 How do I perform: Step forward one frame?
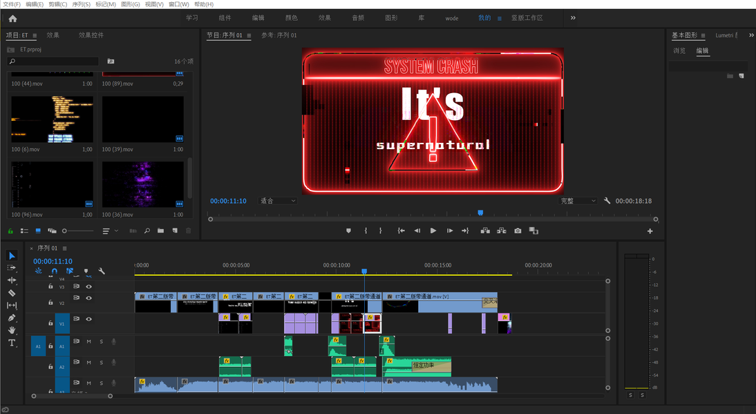pyautogui.click(x=449, y=231)
